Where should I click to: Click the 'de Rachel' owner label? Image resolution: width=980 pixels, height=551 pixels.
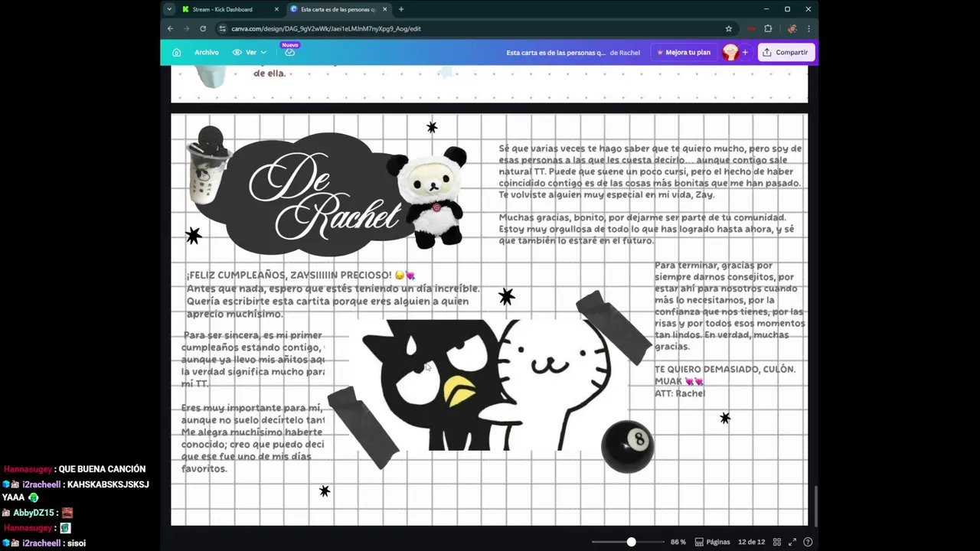625,53
